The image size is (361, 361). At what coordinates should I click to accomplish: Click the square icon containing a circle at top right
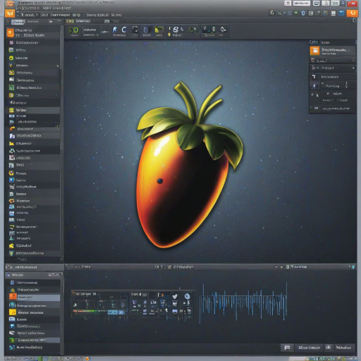tap(311, 13)
